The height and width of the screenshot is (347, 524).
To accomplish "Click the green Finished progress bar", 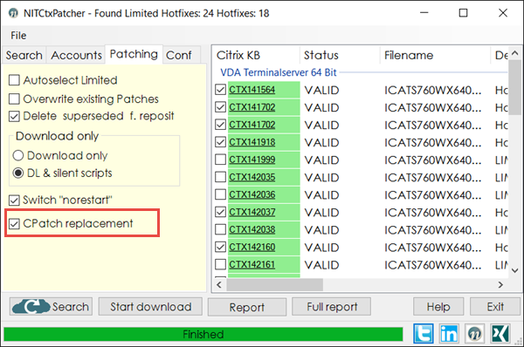I will (203, 334).
